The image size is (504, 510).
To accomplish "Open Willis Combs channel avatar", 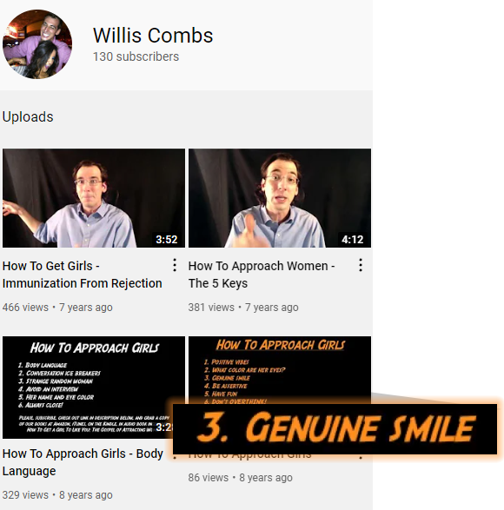I will click(x=37, y=44).
